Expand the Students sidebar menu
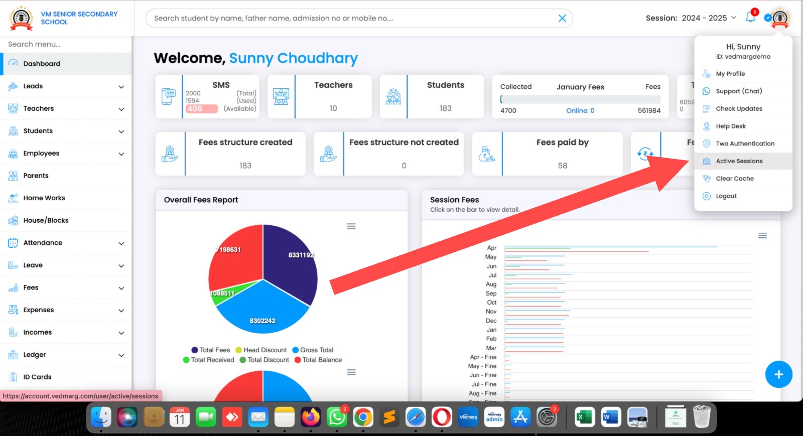 tap(121, 131)
